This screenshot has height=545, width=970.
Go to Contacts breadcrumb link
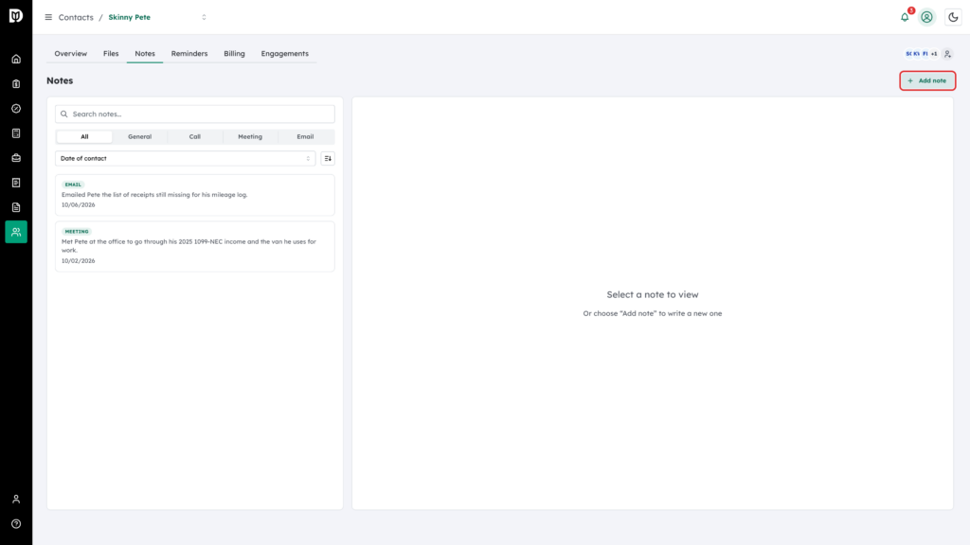(76, 17)
